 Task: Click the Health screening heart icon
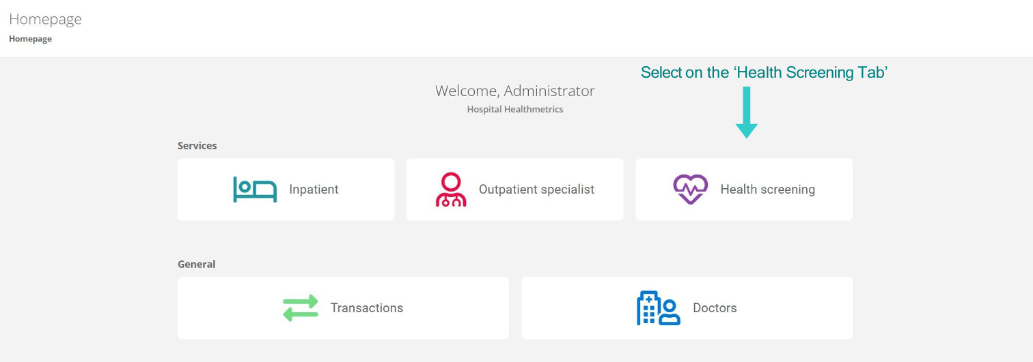coord(690,190)
